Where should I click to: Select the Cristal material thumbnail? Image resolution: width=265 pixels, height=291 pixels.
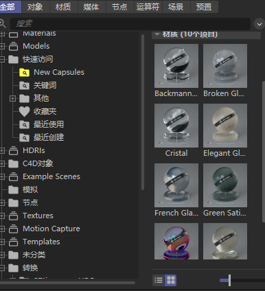point(176,126)
